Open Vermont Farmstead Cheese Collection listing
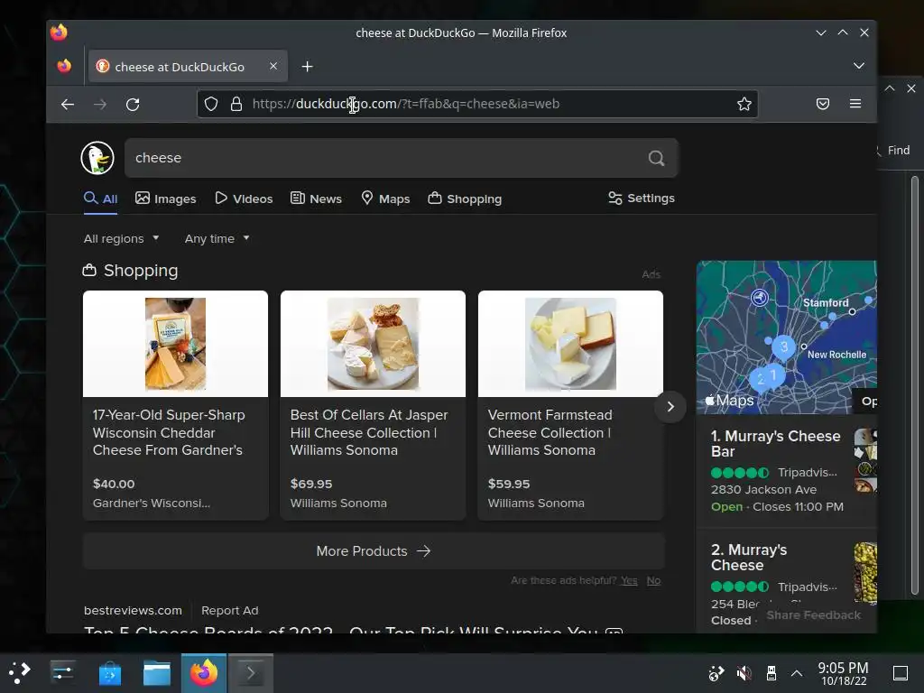This screenshot has width=924, height=693. 550,432
